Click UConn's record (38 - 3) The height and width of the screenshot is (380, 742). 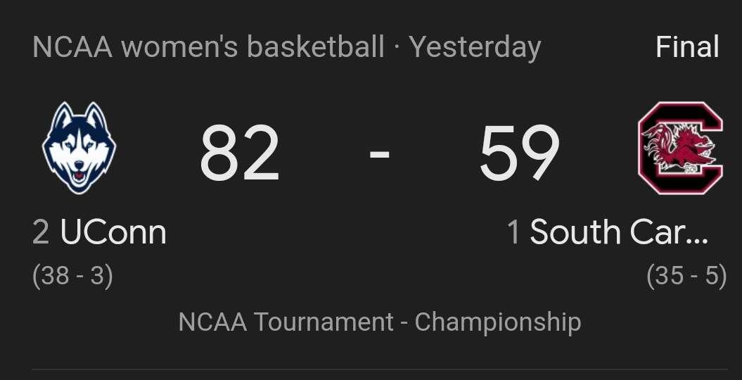pos(73,277)
